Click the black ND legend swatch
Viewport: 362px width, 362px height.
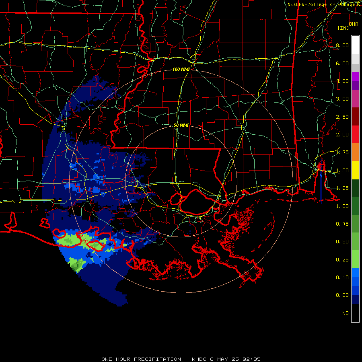tap(355, 313)
